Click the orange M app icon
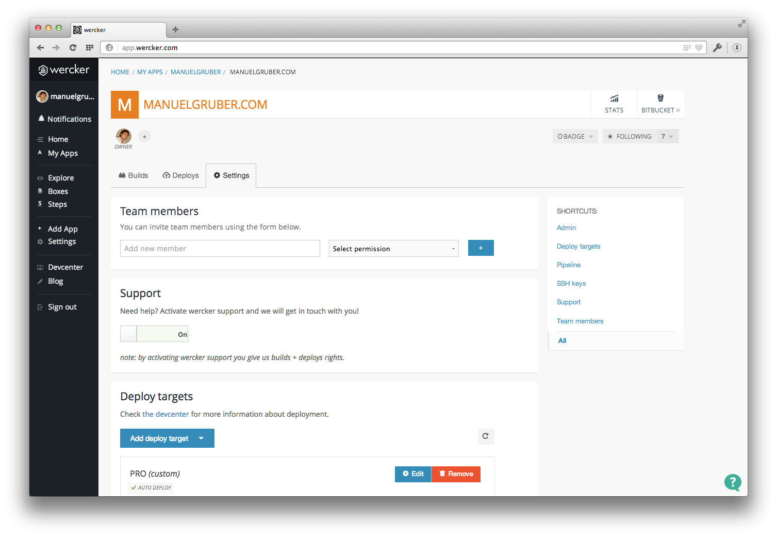The image size is (777, 537). tap(125, 105)
